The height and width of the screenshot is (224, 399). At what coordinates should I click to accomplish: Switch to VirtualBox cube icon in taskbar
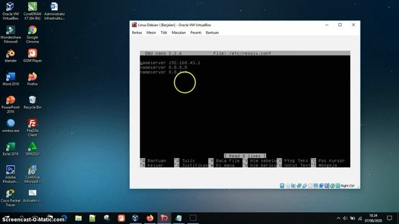tap(135, 218)
